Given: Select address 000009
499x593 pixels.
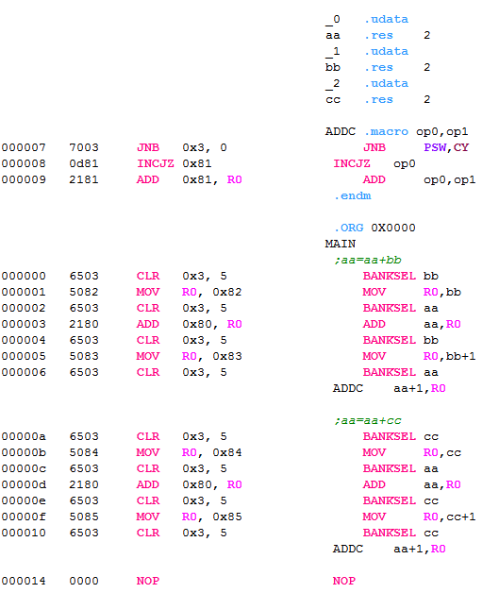Looking at the screenshot, I should tap(24, 179).
